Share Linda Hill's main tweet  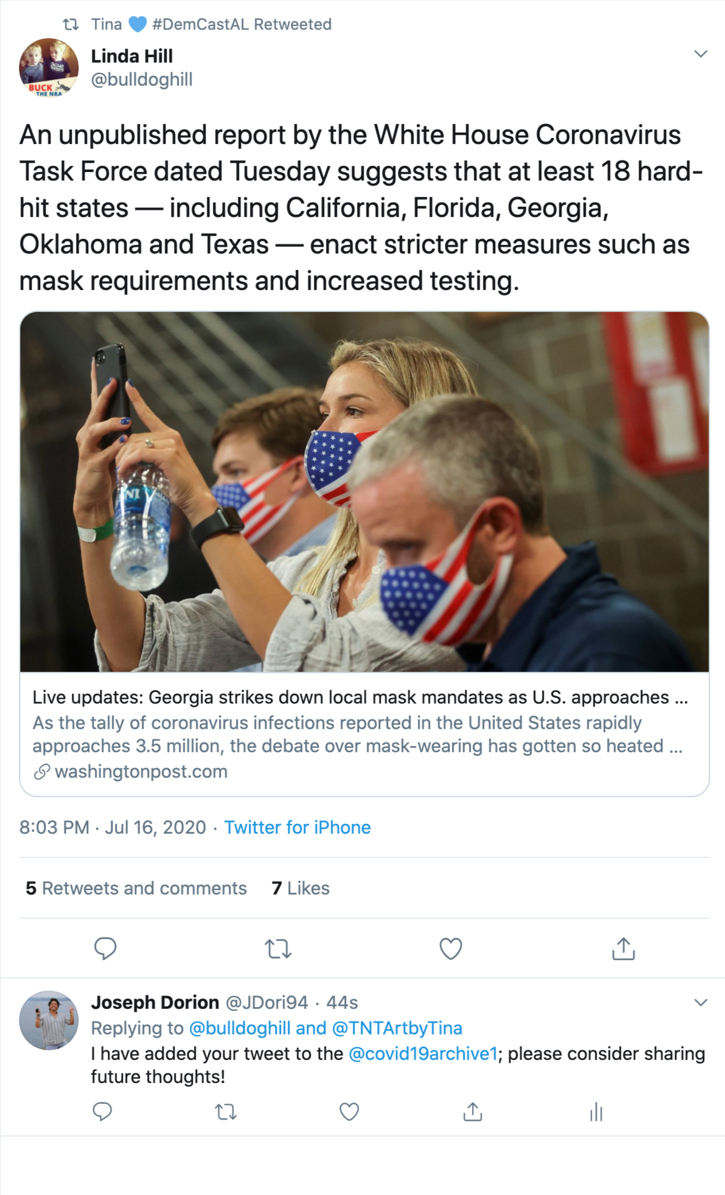(x=623, y=948)
